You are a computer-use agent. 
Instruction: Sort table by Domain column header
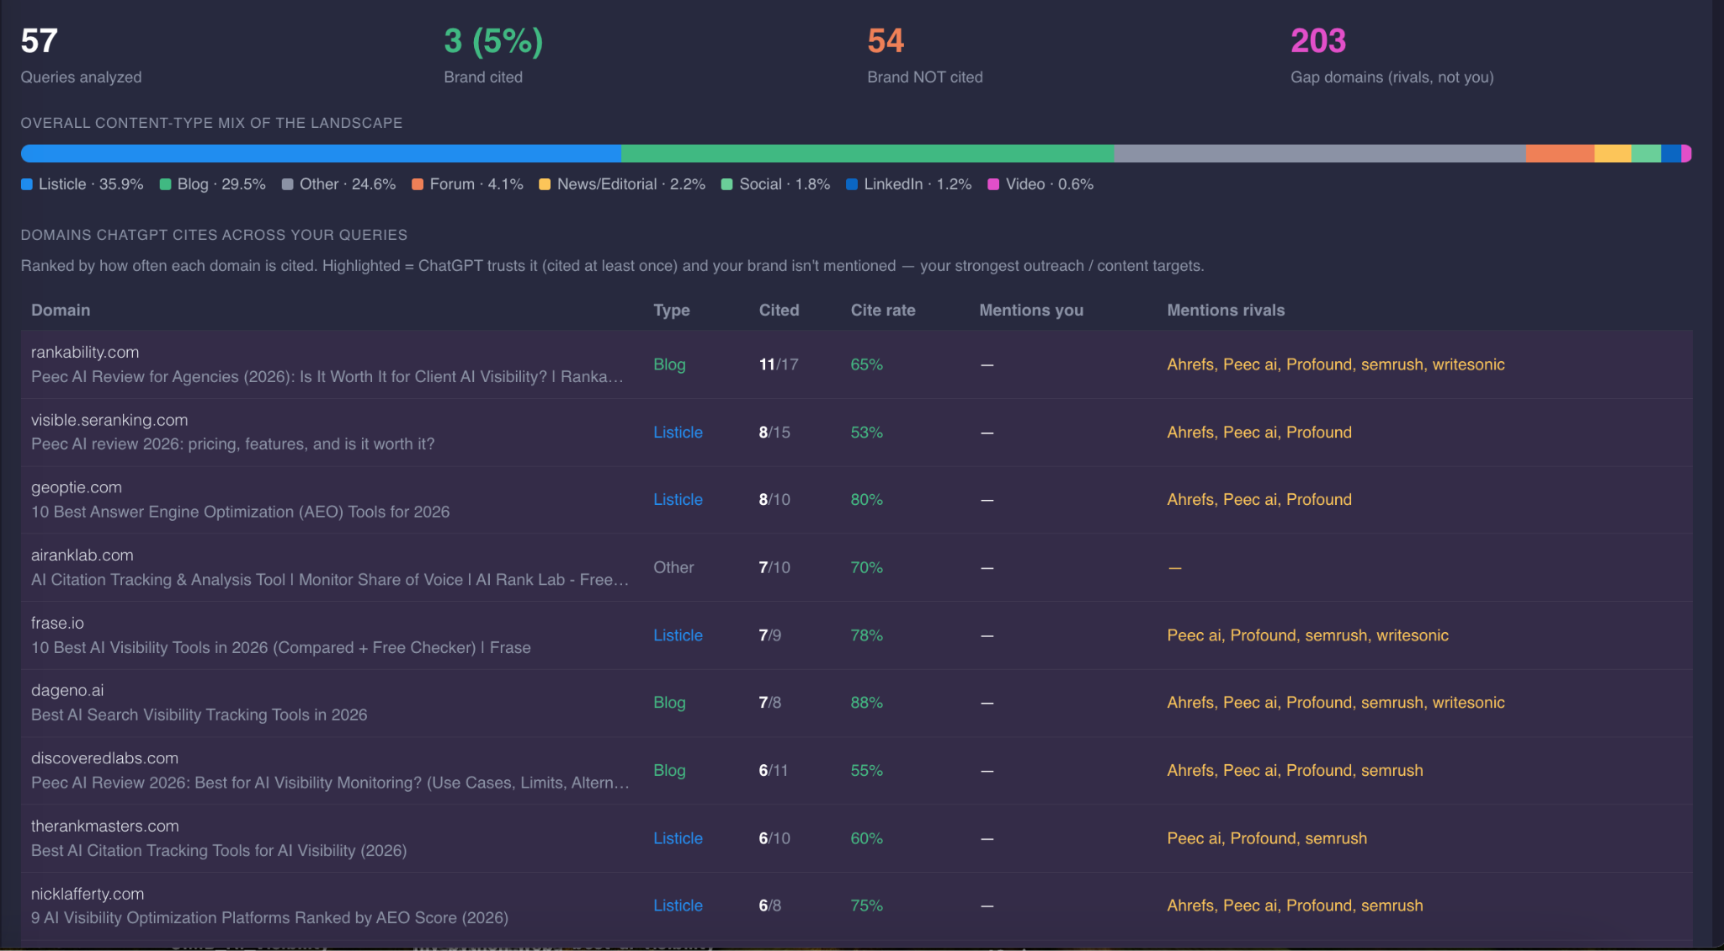coord(61,310)
